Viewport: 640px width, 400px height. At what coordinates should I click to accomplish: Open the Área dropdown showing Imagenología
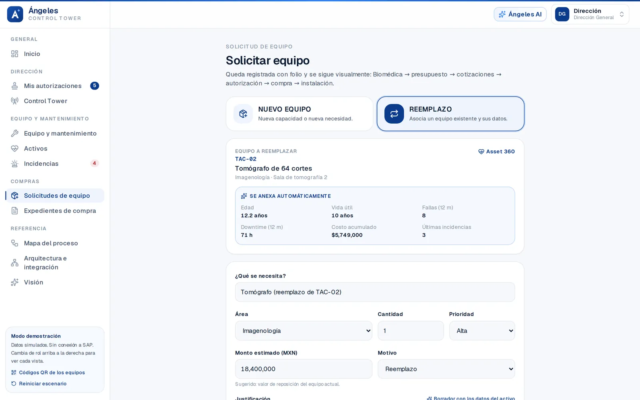point(304,331)
